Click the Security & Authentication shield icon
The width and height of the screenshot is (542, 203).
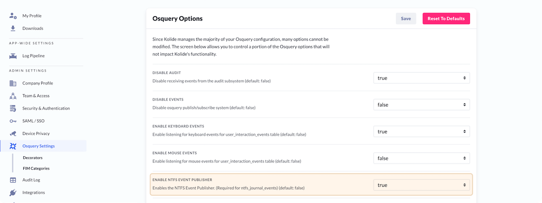click(13, 108)
